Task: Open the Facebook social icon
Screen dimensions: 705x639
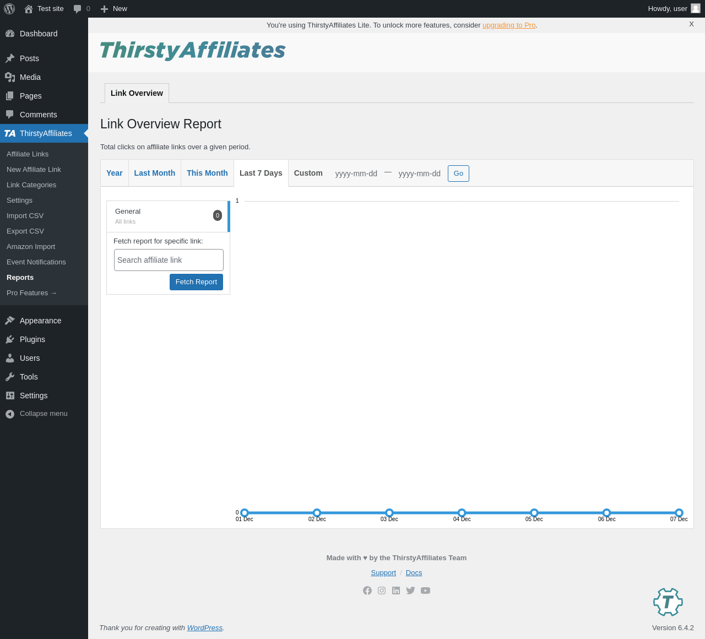Action: click(x=367, y=591)
